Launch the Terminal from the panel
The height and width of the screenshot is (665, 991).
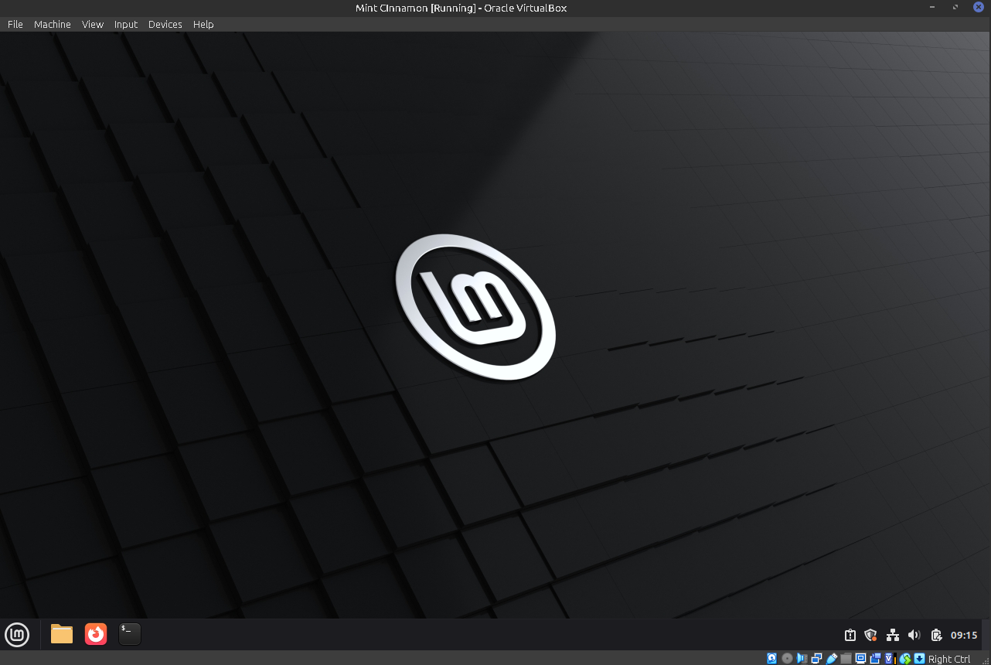[x=130, y=634]
